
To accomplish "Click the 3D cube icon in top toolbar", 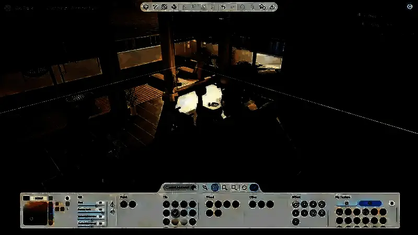I will [146, 7].
